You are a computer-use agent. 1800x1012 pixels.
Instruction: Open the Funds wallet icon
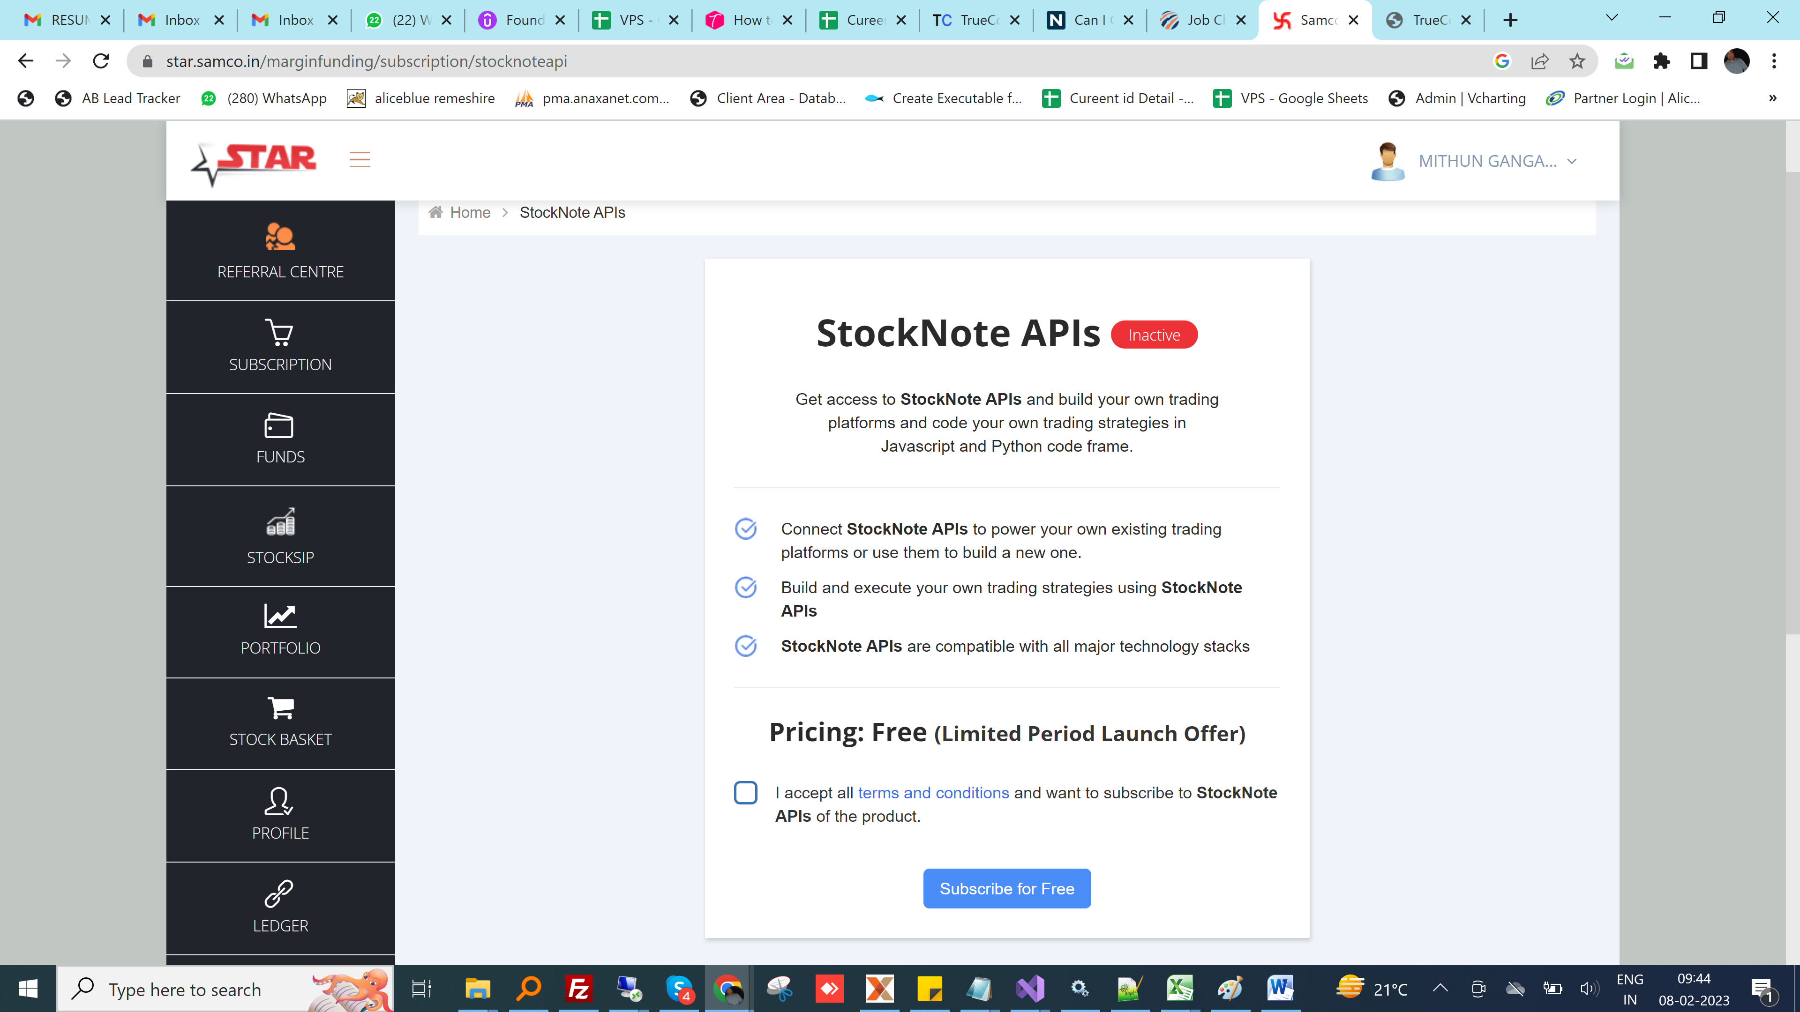(279, 425)
